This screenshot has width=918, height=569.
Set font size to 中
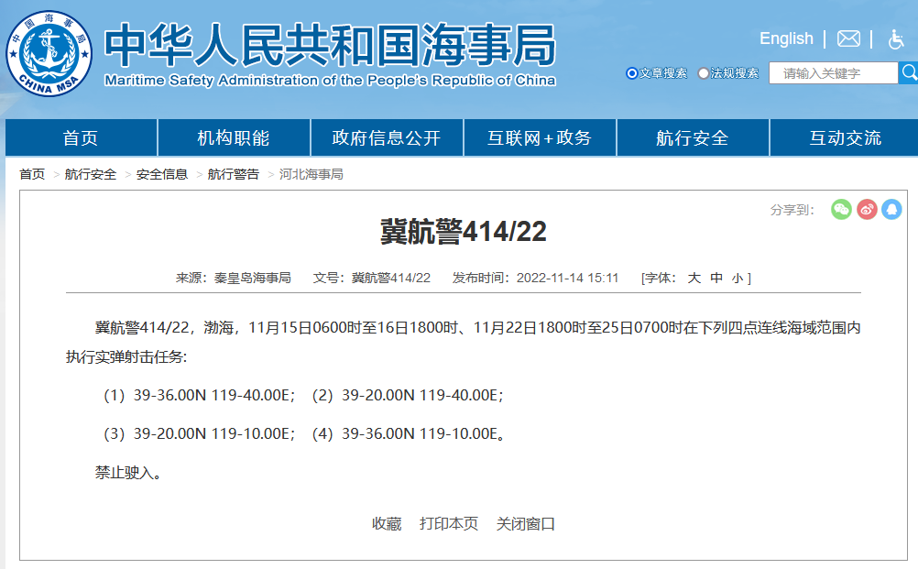pos(716,278)
